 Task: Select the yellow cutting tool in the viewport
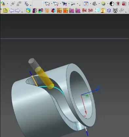tap(44, 78)
